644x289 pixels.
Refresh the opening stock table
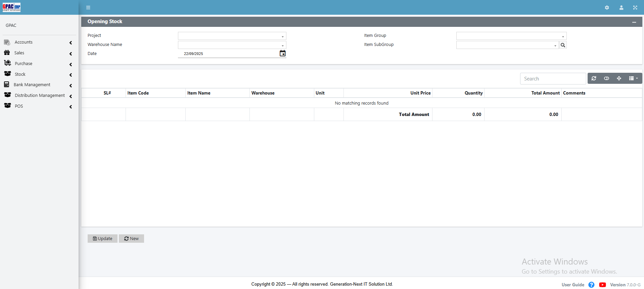(594, 78)
